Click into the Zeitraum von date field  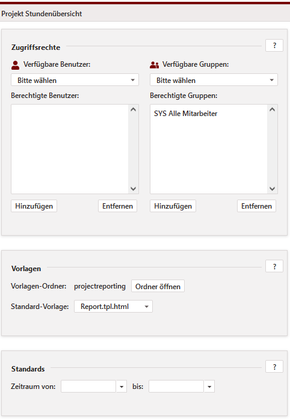coord(88,387)
